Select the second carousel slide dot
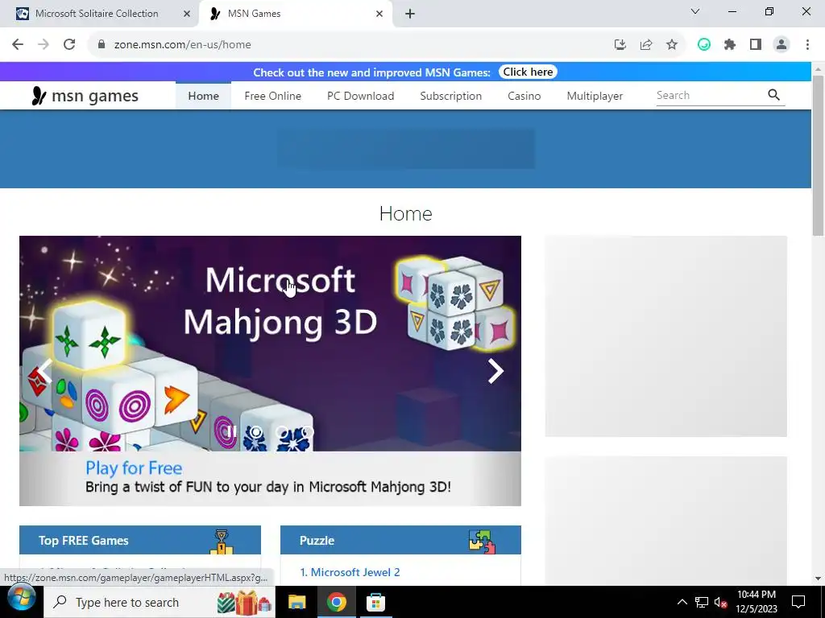Image resolution: width=825 pixels, height=618 pixels. point(282,432)
